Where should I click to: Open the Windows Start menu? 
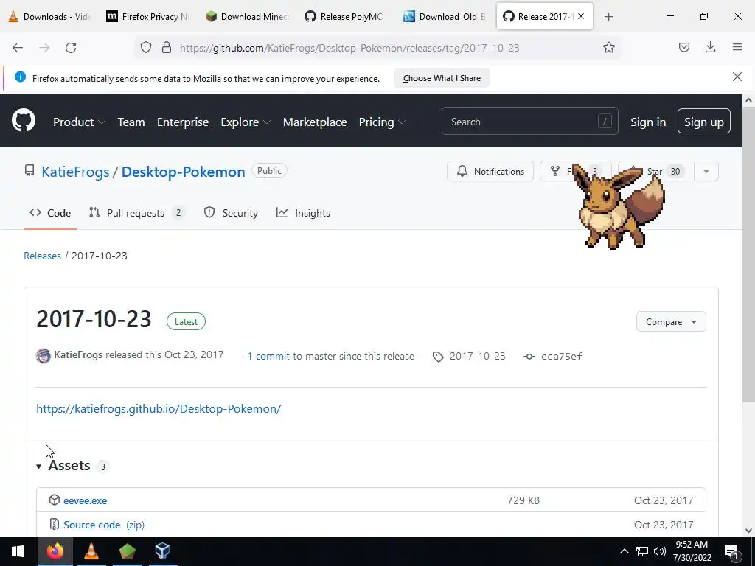[18, 551]
